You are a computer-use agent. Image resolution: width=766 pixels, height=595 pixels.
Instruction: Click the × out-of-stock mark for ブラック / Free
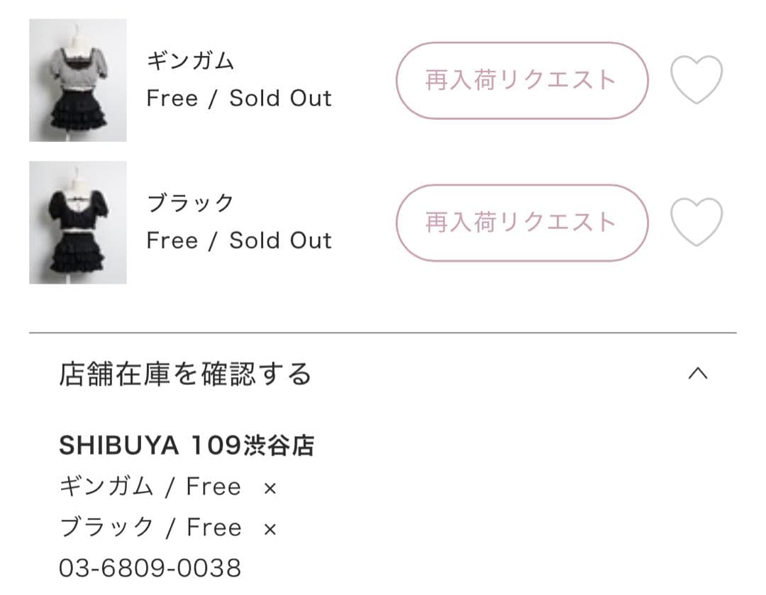click(x=270, y=528)
